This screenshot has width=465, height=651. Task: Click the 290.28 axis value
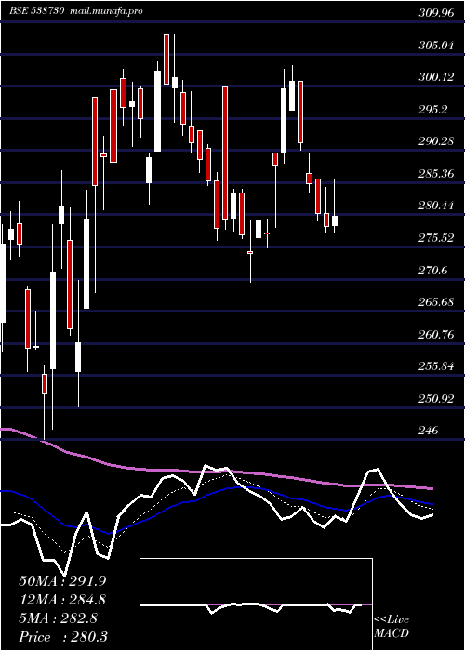click(436, 141)
